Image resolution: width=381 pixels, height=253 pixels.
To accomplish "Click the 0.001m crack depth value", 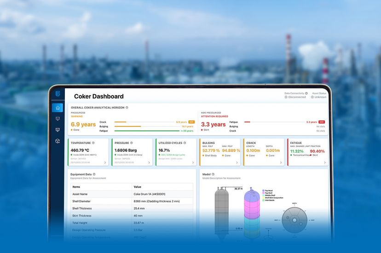I will click(273, 150).
